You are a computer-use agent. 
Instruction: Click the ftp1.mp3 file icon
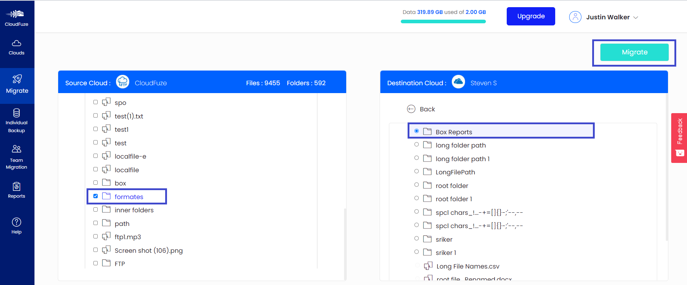(106, 236)
